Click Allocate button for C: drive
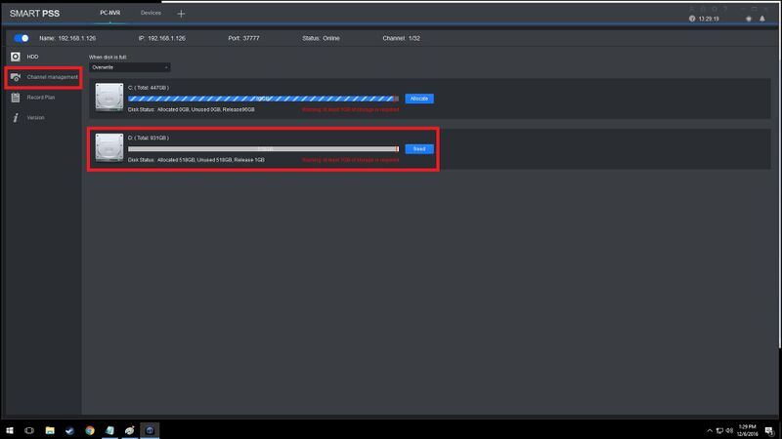This screenshot has width=782, height=439. pyautogui.click(x=419, y=99)
